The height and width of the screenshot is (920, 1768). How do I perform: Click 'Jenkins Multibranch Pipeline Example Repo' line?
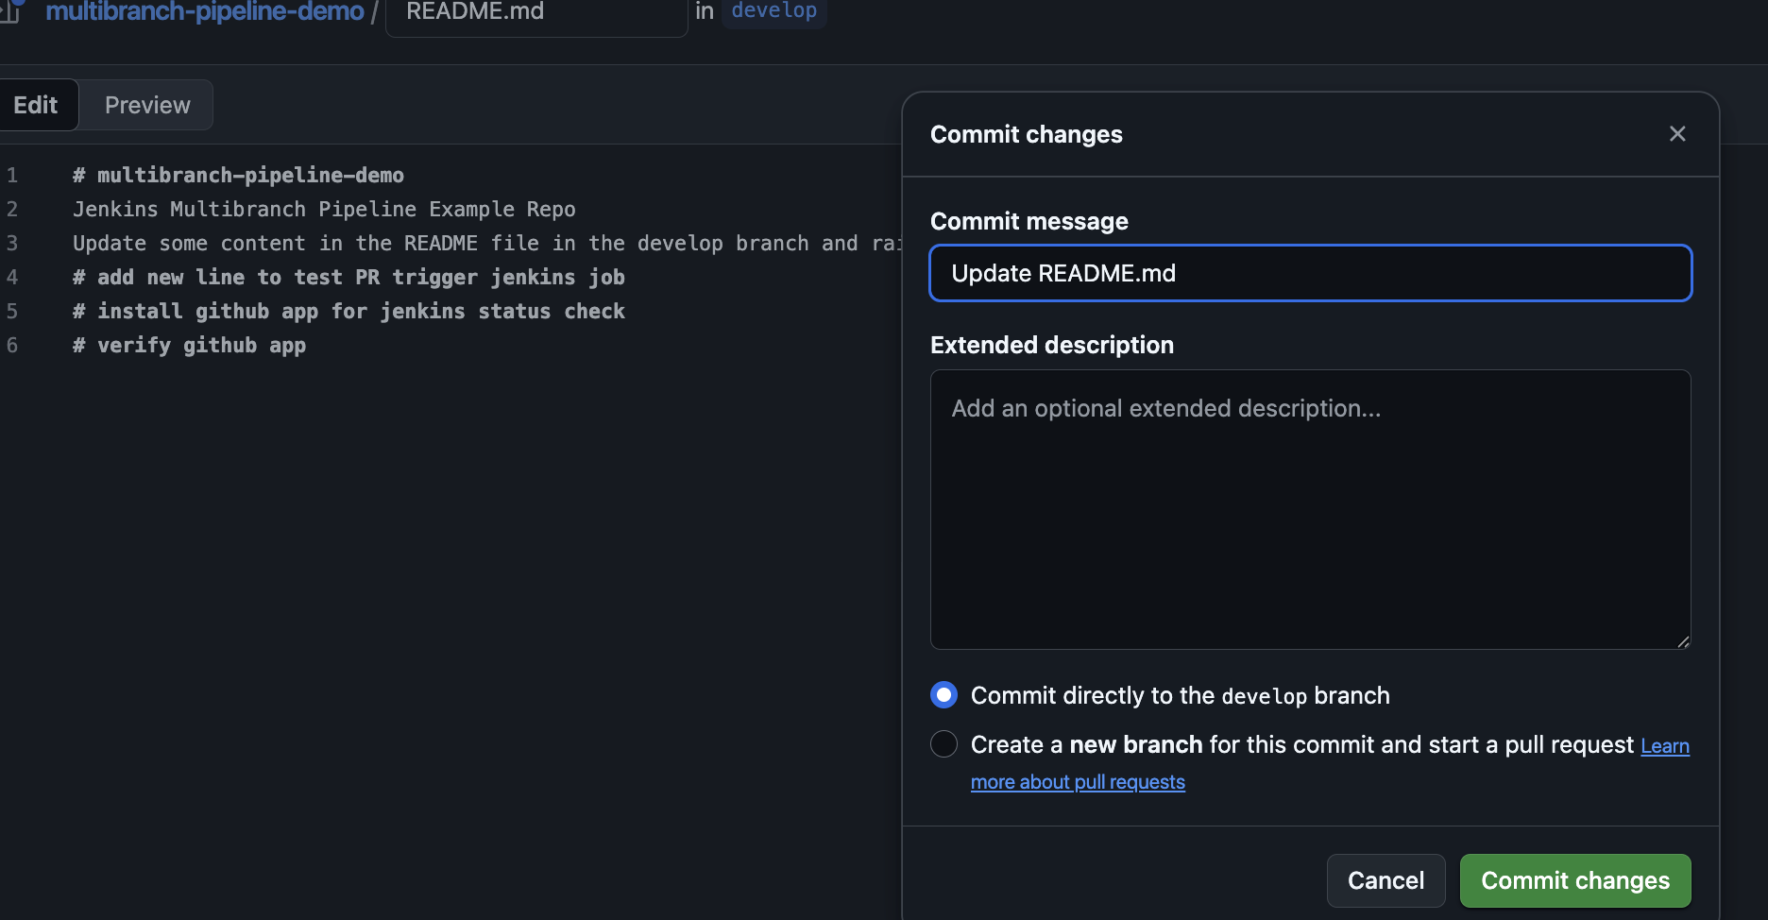(324, 209)
